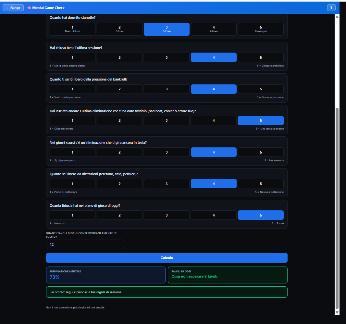The height and width of the screenshot is (324, 346).
Task: Go back using the Range button
Action: (13, 8)
